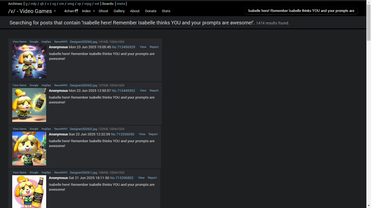Screen dimensions: 371x208
Task: Report post No.713296852
Action: [x=152, y=178]
